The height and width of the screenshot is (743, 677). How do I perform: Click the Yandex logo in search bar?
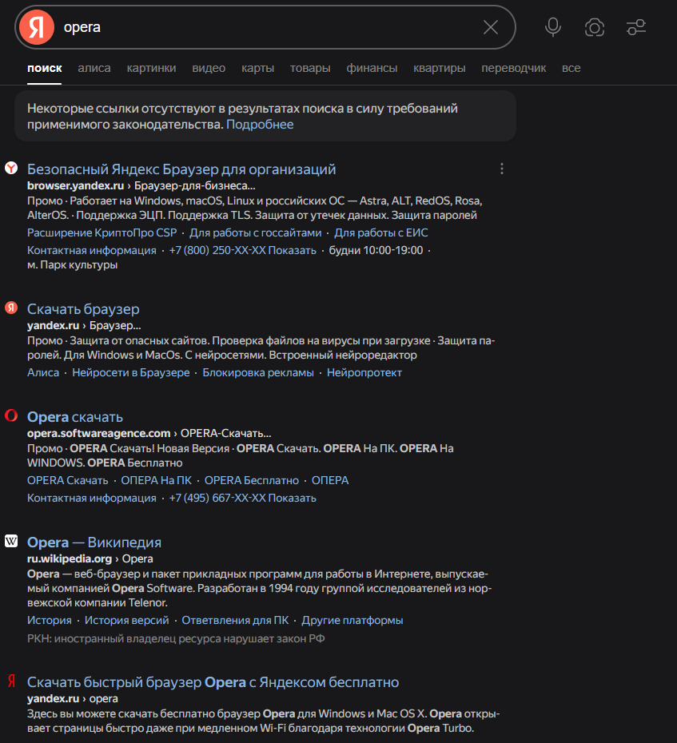[x=37, y=27]
